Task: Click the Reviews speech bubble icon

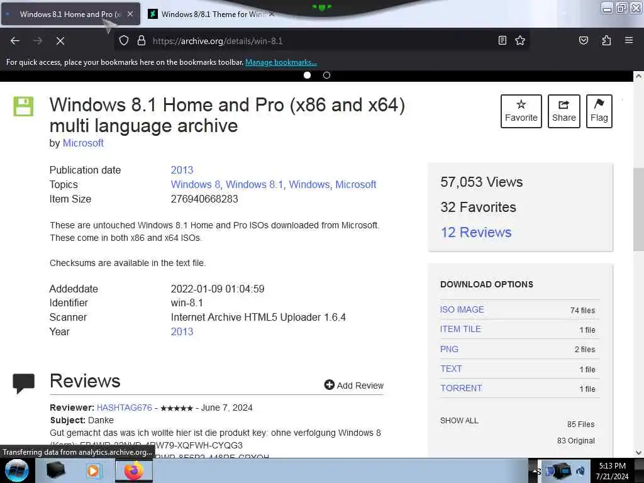Action: click(23, 383)
